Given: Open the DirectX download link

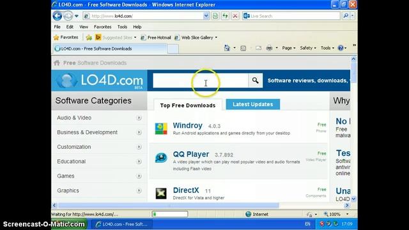Looking at the screenshot, I should point(186,190).
